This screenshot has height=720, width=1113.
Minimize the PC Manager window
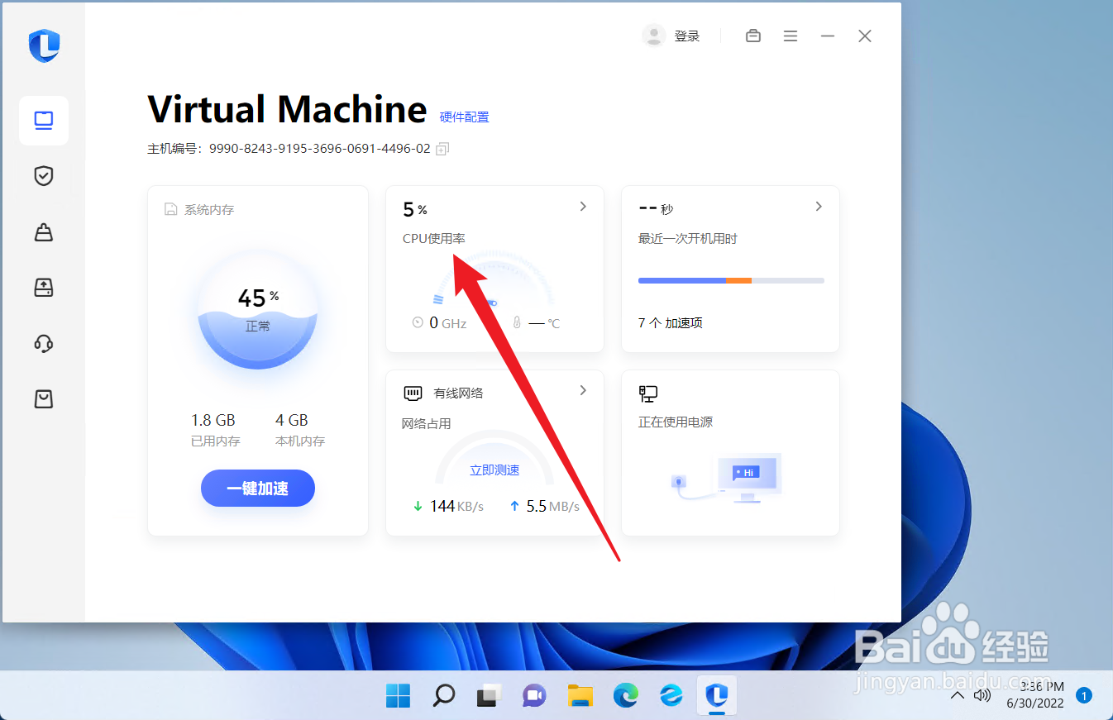pos(828,36)
